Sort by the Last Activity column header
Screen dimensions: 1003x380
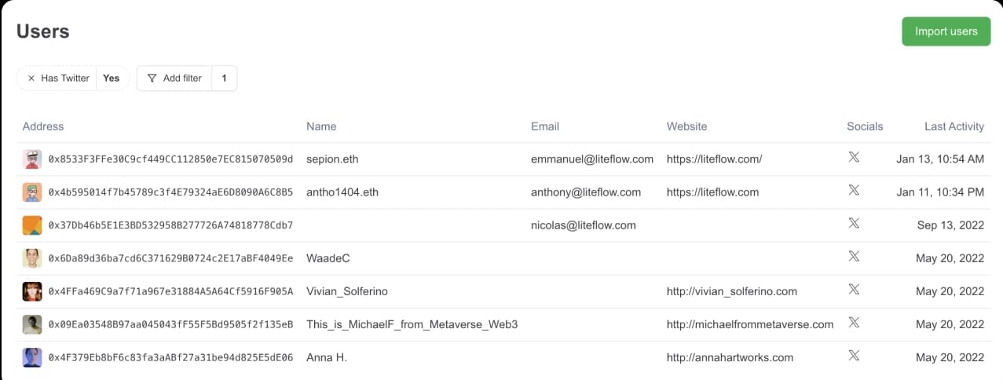[x=954, y=126]
